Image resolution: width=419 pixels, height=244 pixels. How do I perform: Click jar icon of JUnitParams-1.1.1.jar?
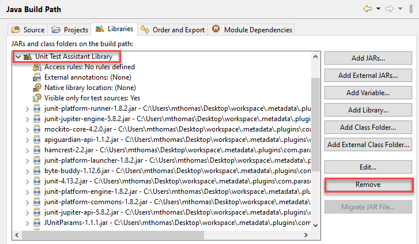coord(37,223)
